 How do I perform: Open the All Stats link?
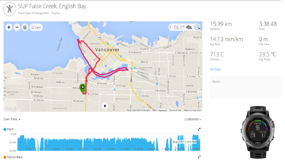(x=215, y=69)
